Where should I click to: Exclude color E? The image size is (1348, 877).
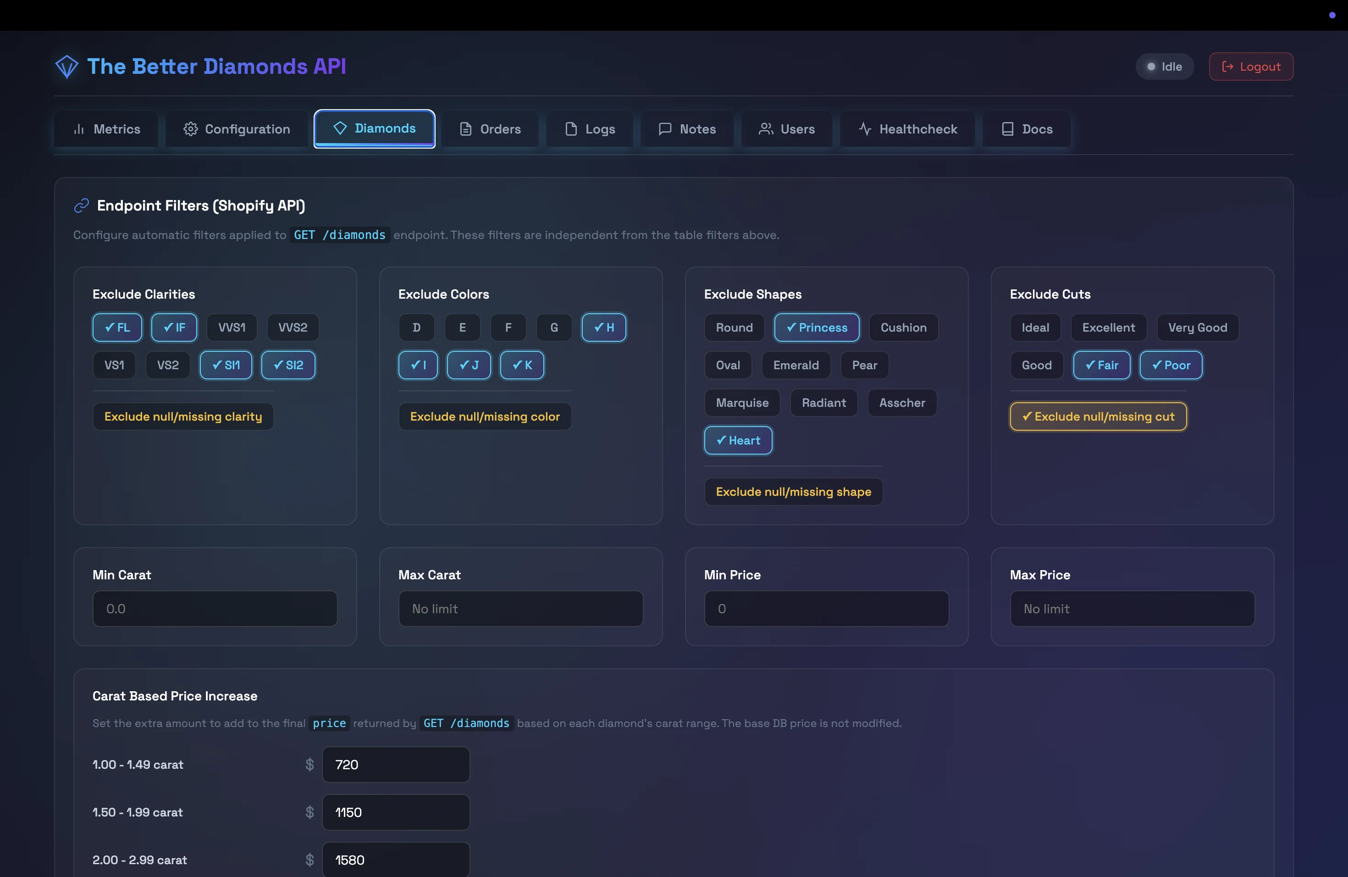pyautogui.click(x=462, y=327)
